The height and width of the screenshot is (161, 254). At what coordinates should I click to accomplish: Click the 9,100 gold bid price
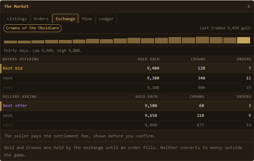(153, 88)
